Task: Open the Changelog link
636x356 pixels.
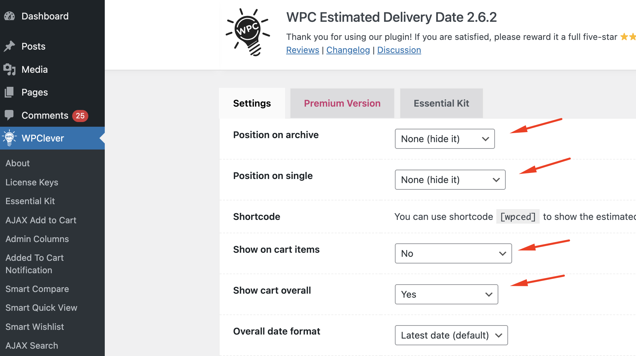Action: point(348,50)
